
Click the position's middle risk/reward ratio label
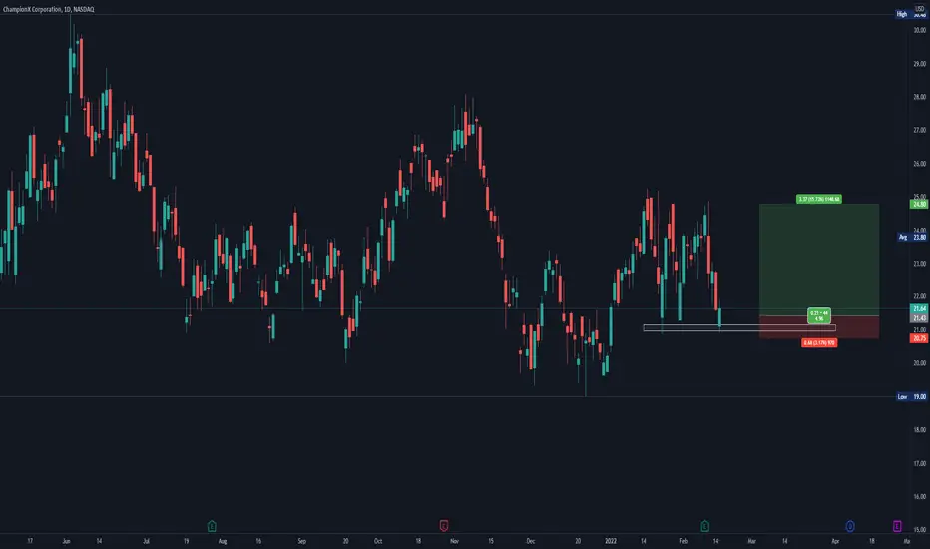(x=819, y=315)
